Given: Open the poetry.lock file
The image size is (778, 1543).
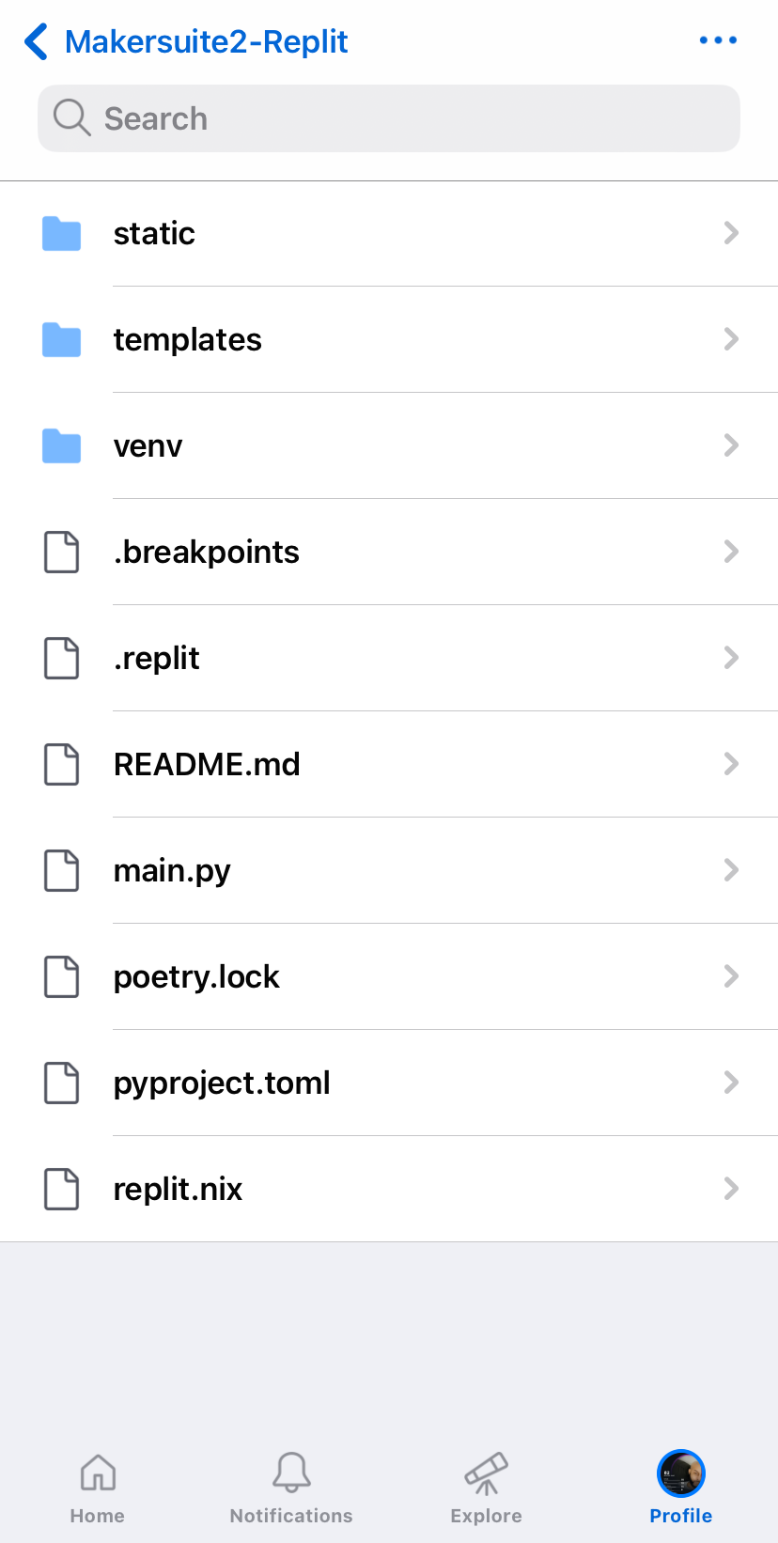Looking at the screenshot, I should click(x=389, y=976).
